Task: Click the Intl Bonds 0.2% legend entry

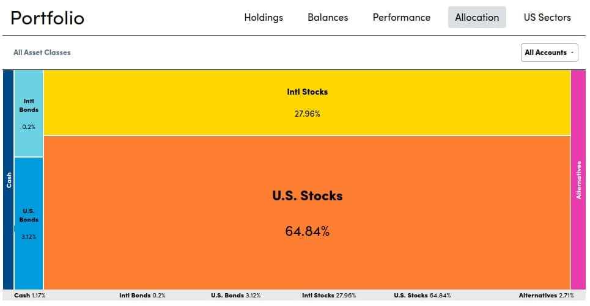Action: click(x=142, y=296)
